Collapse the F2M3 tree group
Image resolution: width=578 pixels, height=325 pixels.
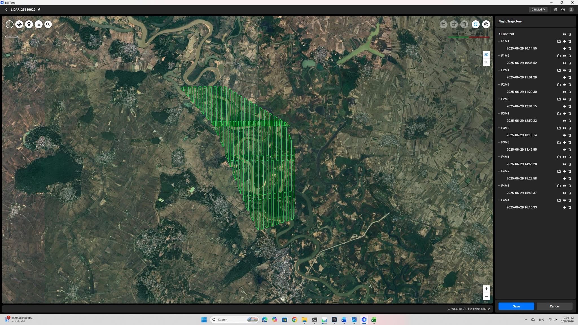coord(499,99)
